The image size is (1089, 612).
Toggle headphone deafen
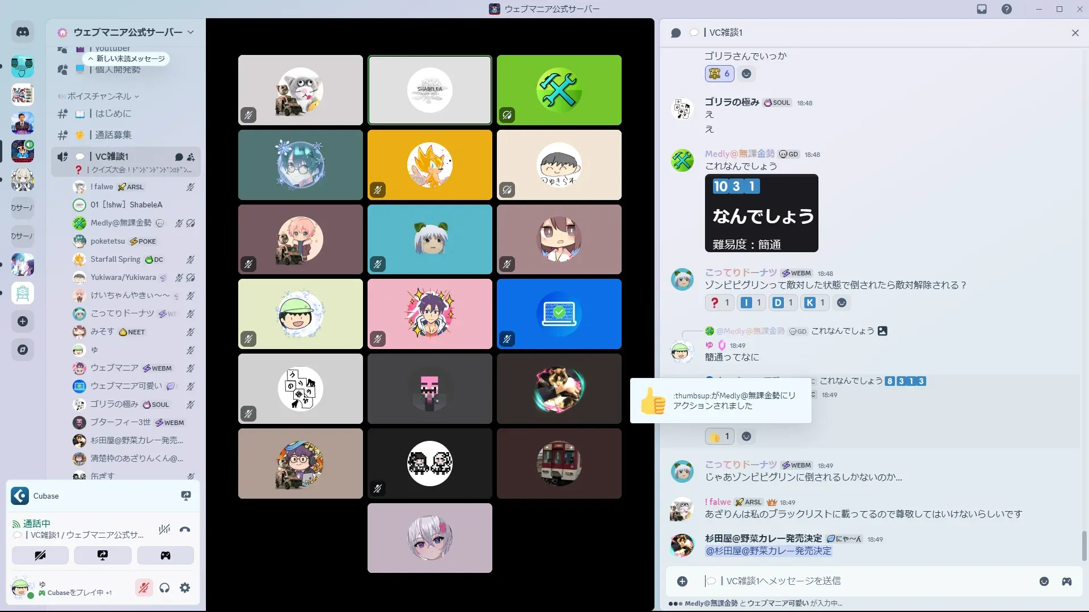point(164,588)
